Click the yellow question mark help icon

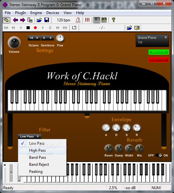coord(114,20)
